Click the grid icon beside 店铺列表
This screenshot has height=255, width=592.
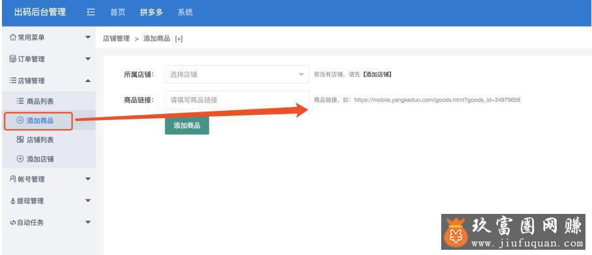[x=20, y=140]
